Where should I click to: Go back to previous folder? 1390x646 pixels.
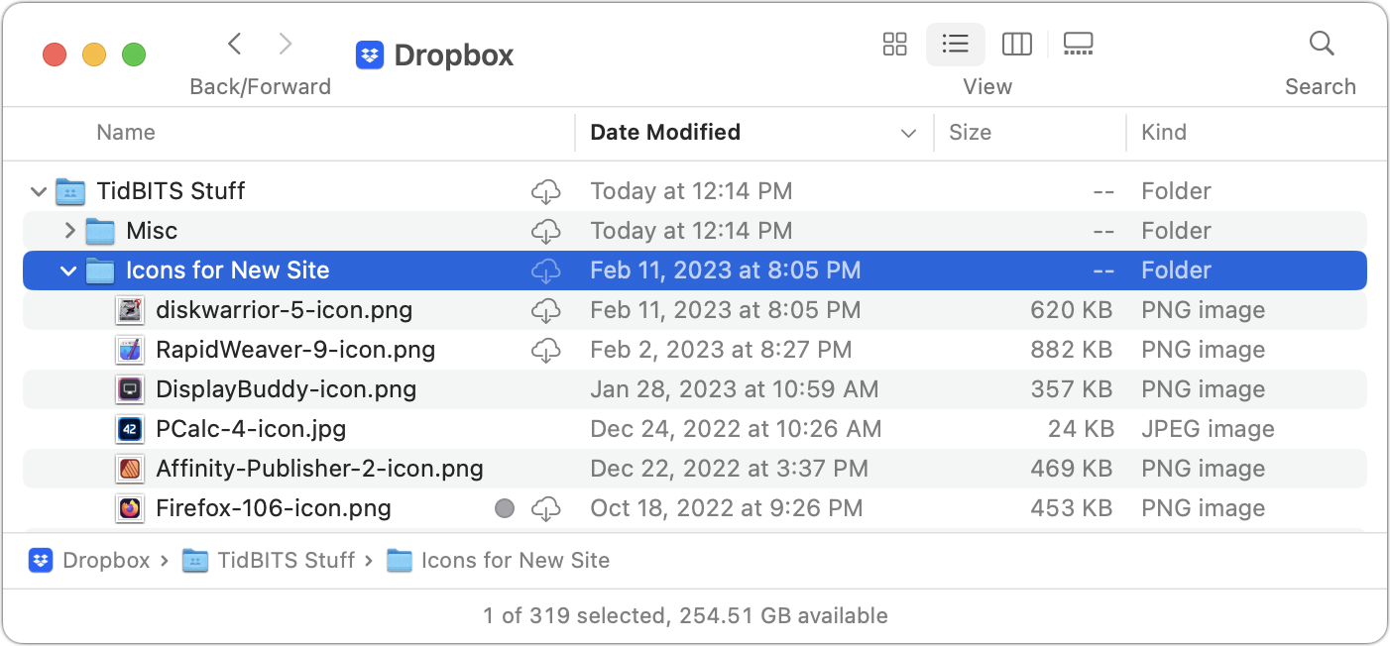pos(235,44)
